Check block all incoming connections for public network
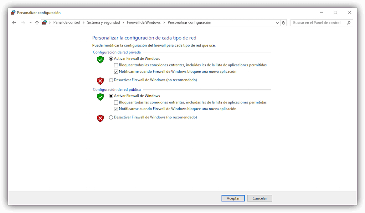The height and width of the screenshot is (213, 365). (116, 102)
